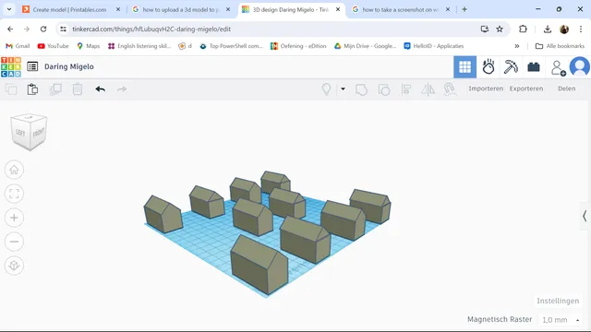Open the Chrome menu three dots
The width and height of the screenshot is (591, 332).
click(581, 29)
